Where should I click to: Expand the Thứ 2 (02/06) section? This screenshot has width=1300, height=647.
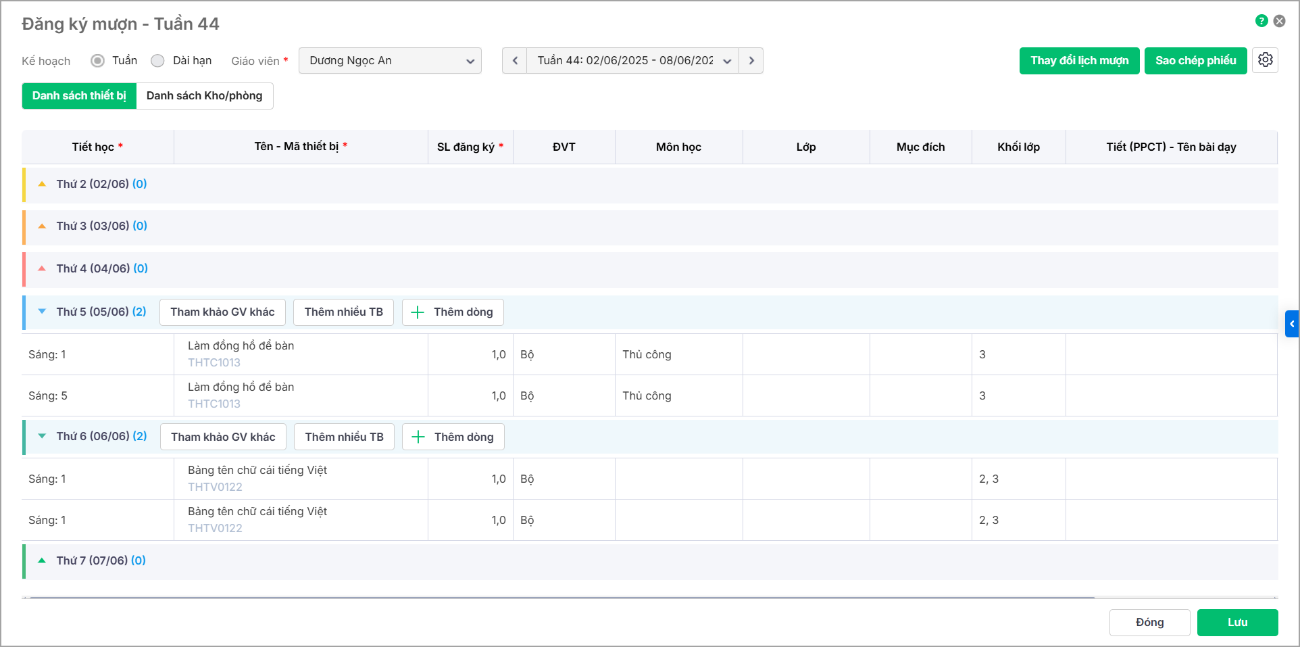click(42, 184)
